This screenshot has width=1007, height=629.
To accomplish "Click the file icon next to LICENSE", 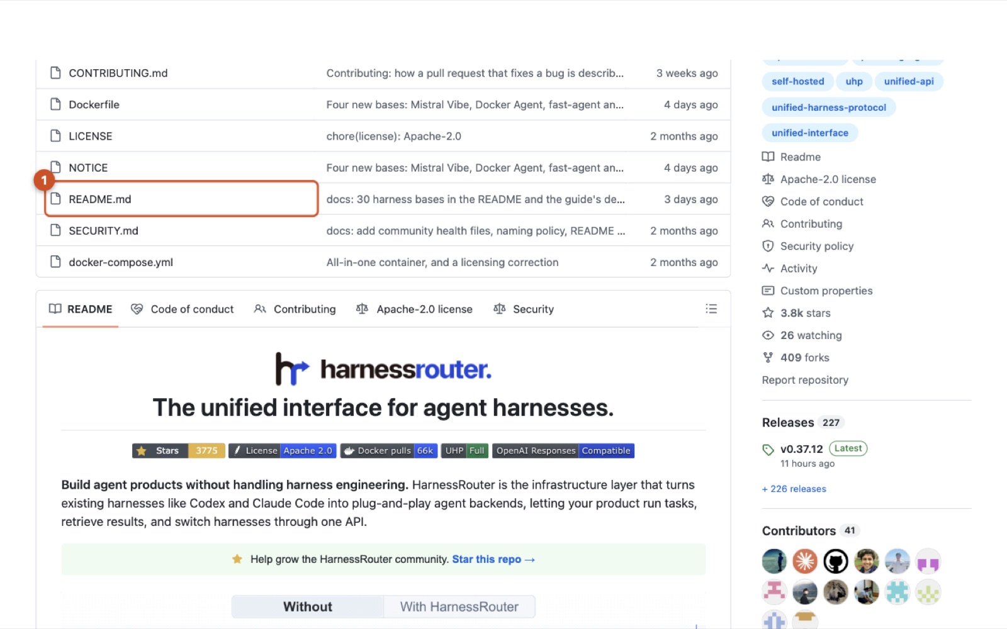I will point(55,136).
